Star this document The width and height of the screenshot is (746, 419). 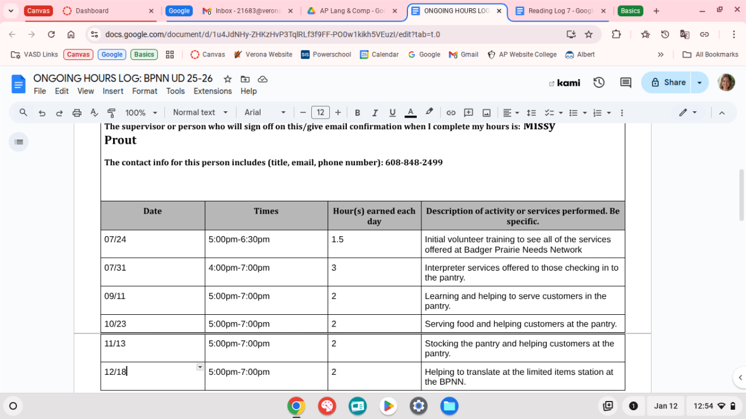[x=227, y=79]
